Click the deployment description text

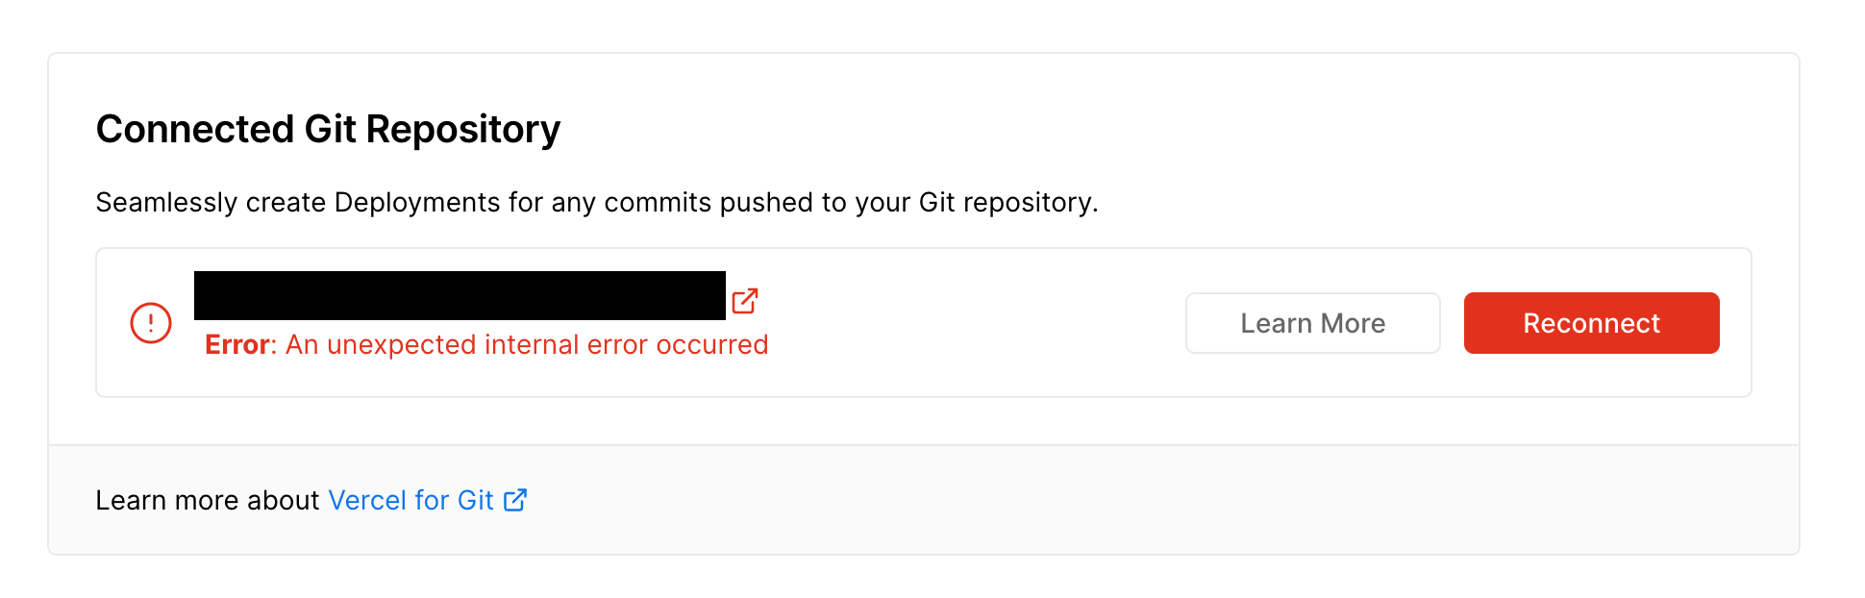pos(596,203)
